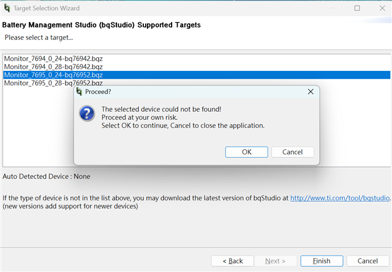Click the bq icon in Proceed dialog title
This screenshot has width=392, height=272.
click(x=79, y=92)
